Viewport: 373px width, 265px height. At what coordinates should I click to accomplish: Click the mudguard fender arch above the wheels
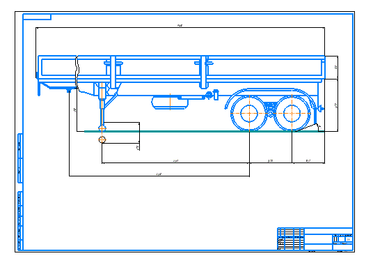[x=271, y=98]
